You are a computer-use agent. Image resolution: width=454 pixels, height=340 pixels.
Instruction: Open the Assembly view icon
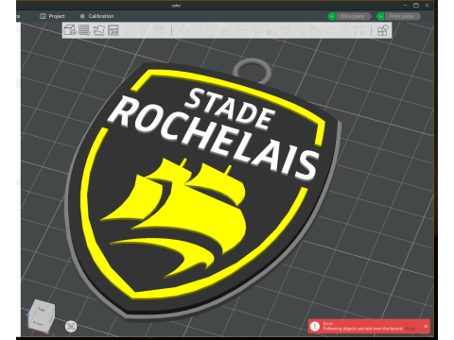click(x=382, y=30)
